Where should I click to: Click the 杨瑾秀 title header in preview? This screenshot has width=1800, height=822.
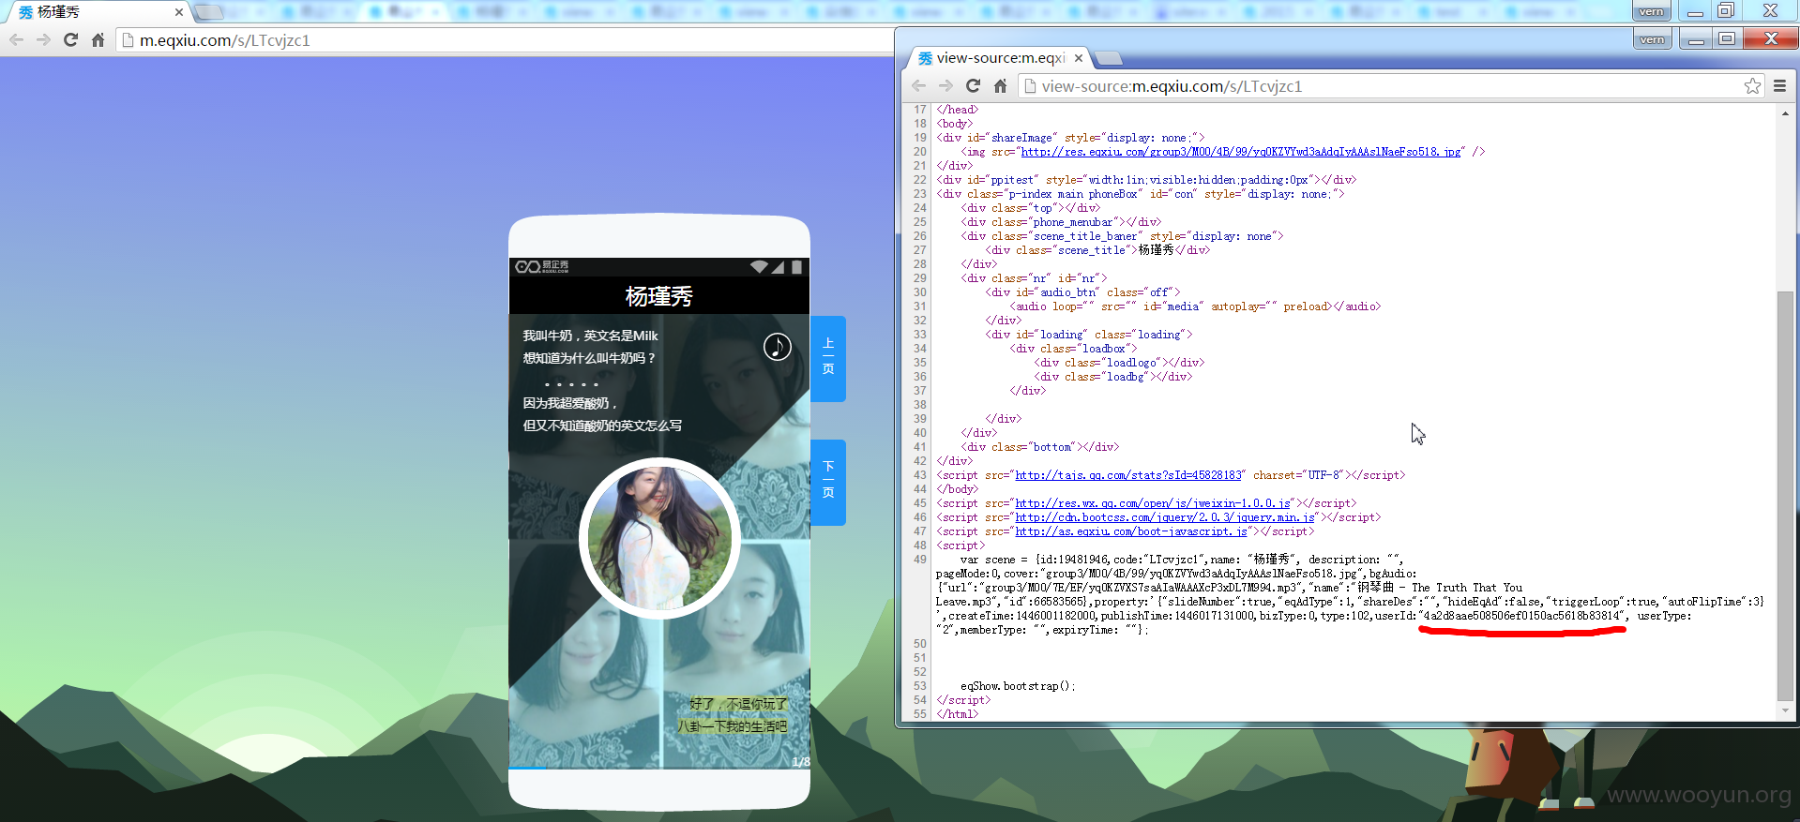[x=659, y=296]
